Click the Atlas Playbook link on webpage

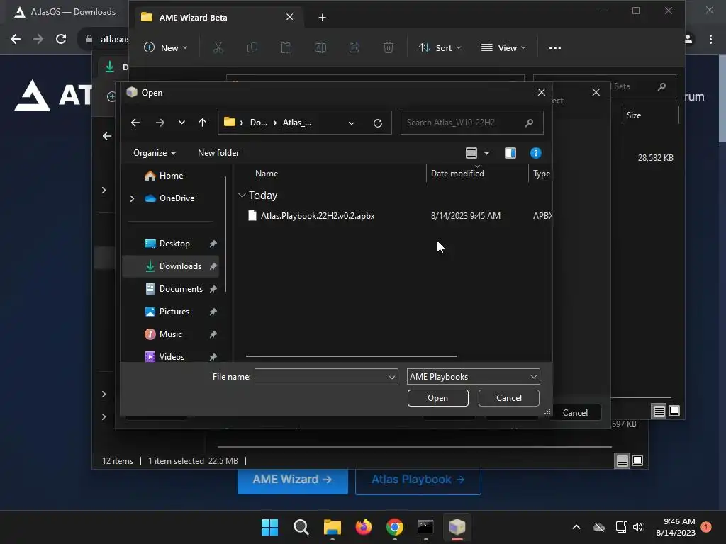pyautogui.click(x=418, y=480)
